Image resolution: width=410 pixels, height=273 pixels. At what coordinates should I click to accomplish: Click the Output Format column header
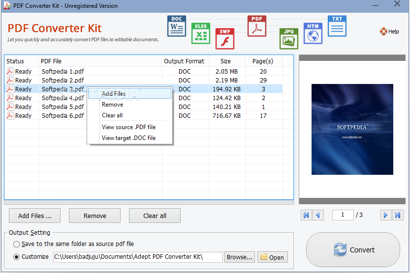pos(185,61)
